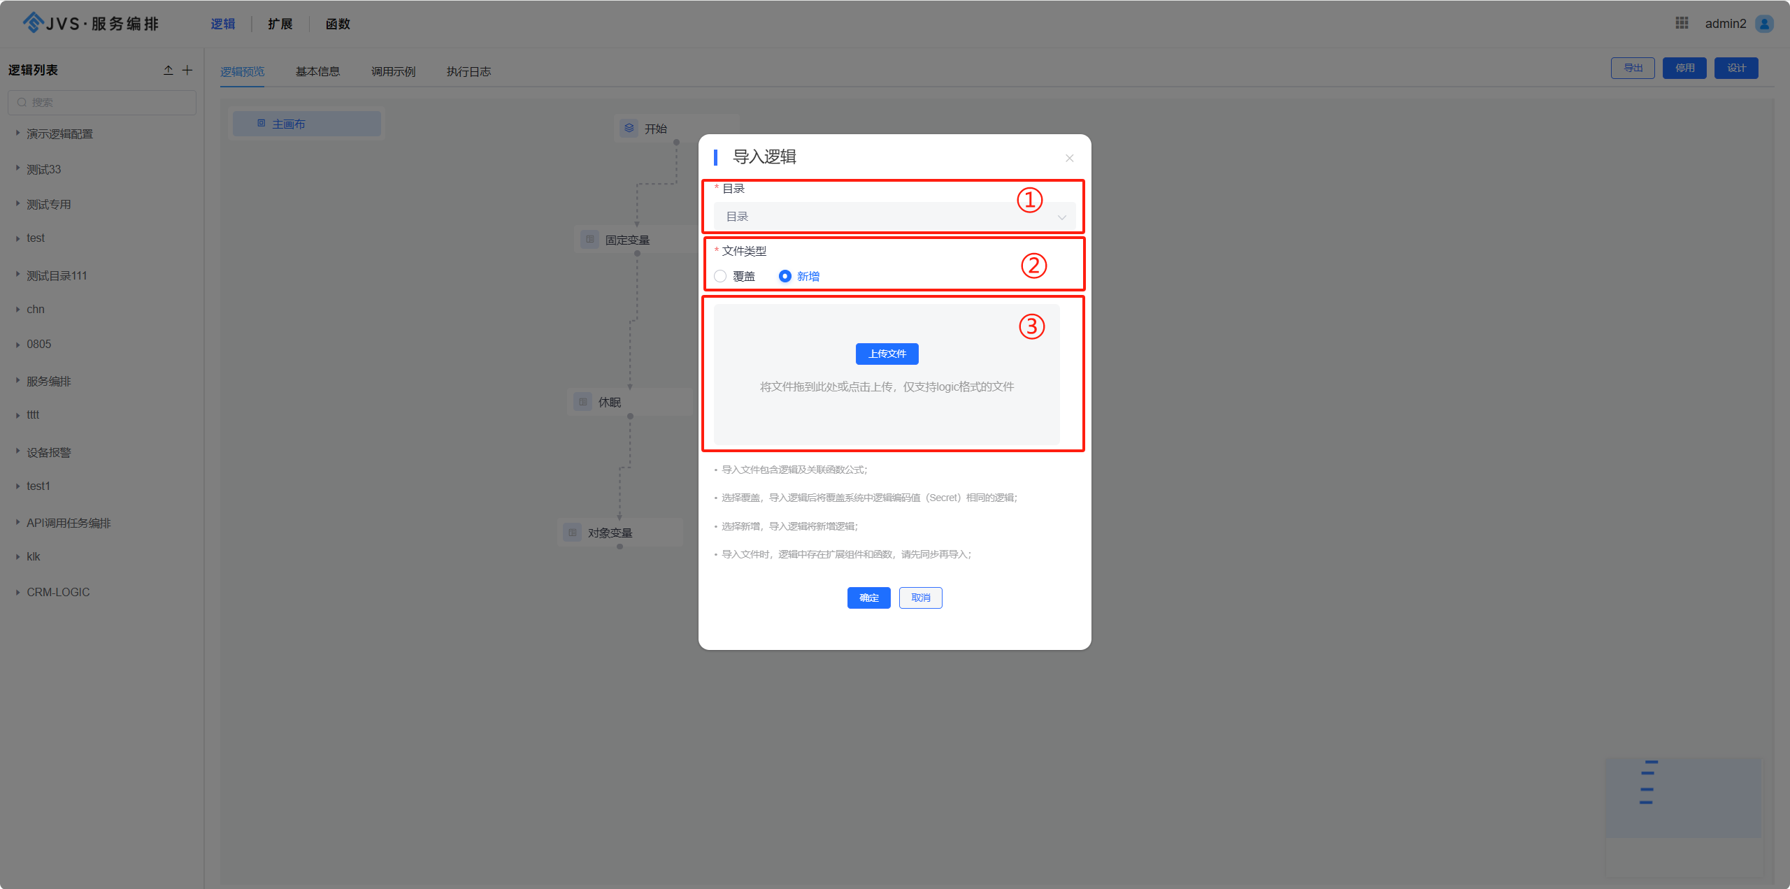This screenshot has width=1790, height=889.
Task: Click the 主画布 canvas icon
Action: pyautogui.click(x=261, y=123)
